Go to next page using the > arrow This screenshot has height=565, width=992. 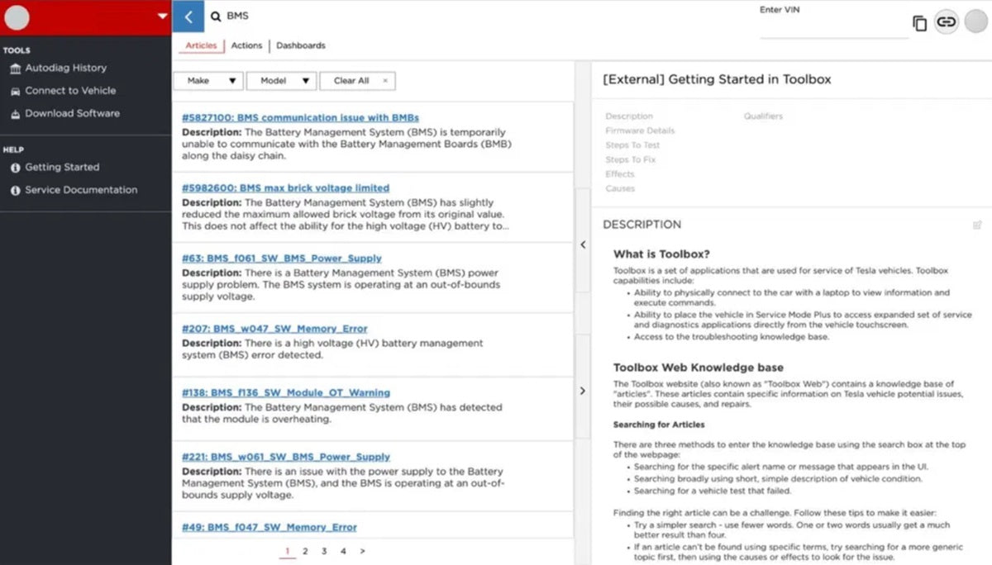[362, 551]
